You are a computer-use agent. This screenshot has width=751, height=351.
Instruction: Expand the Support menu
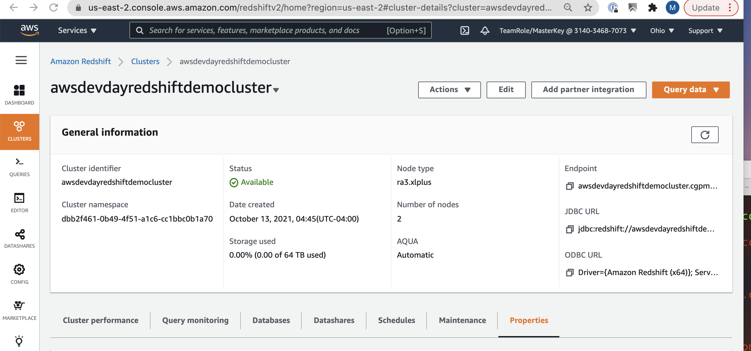[x=705, y=30]
